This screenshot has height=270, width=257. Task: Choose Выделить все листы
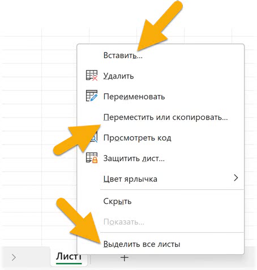tap(142, 244)
